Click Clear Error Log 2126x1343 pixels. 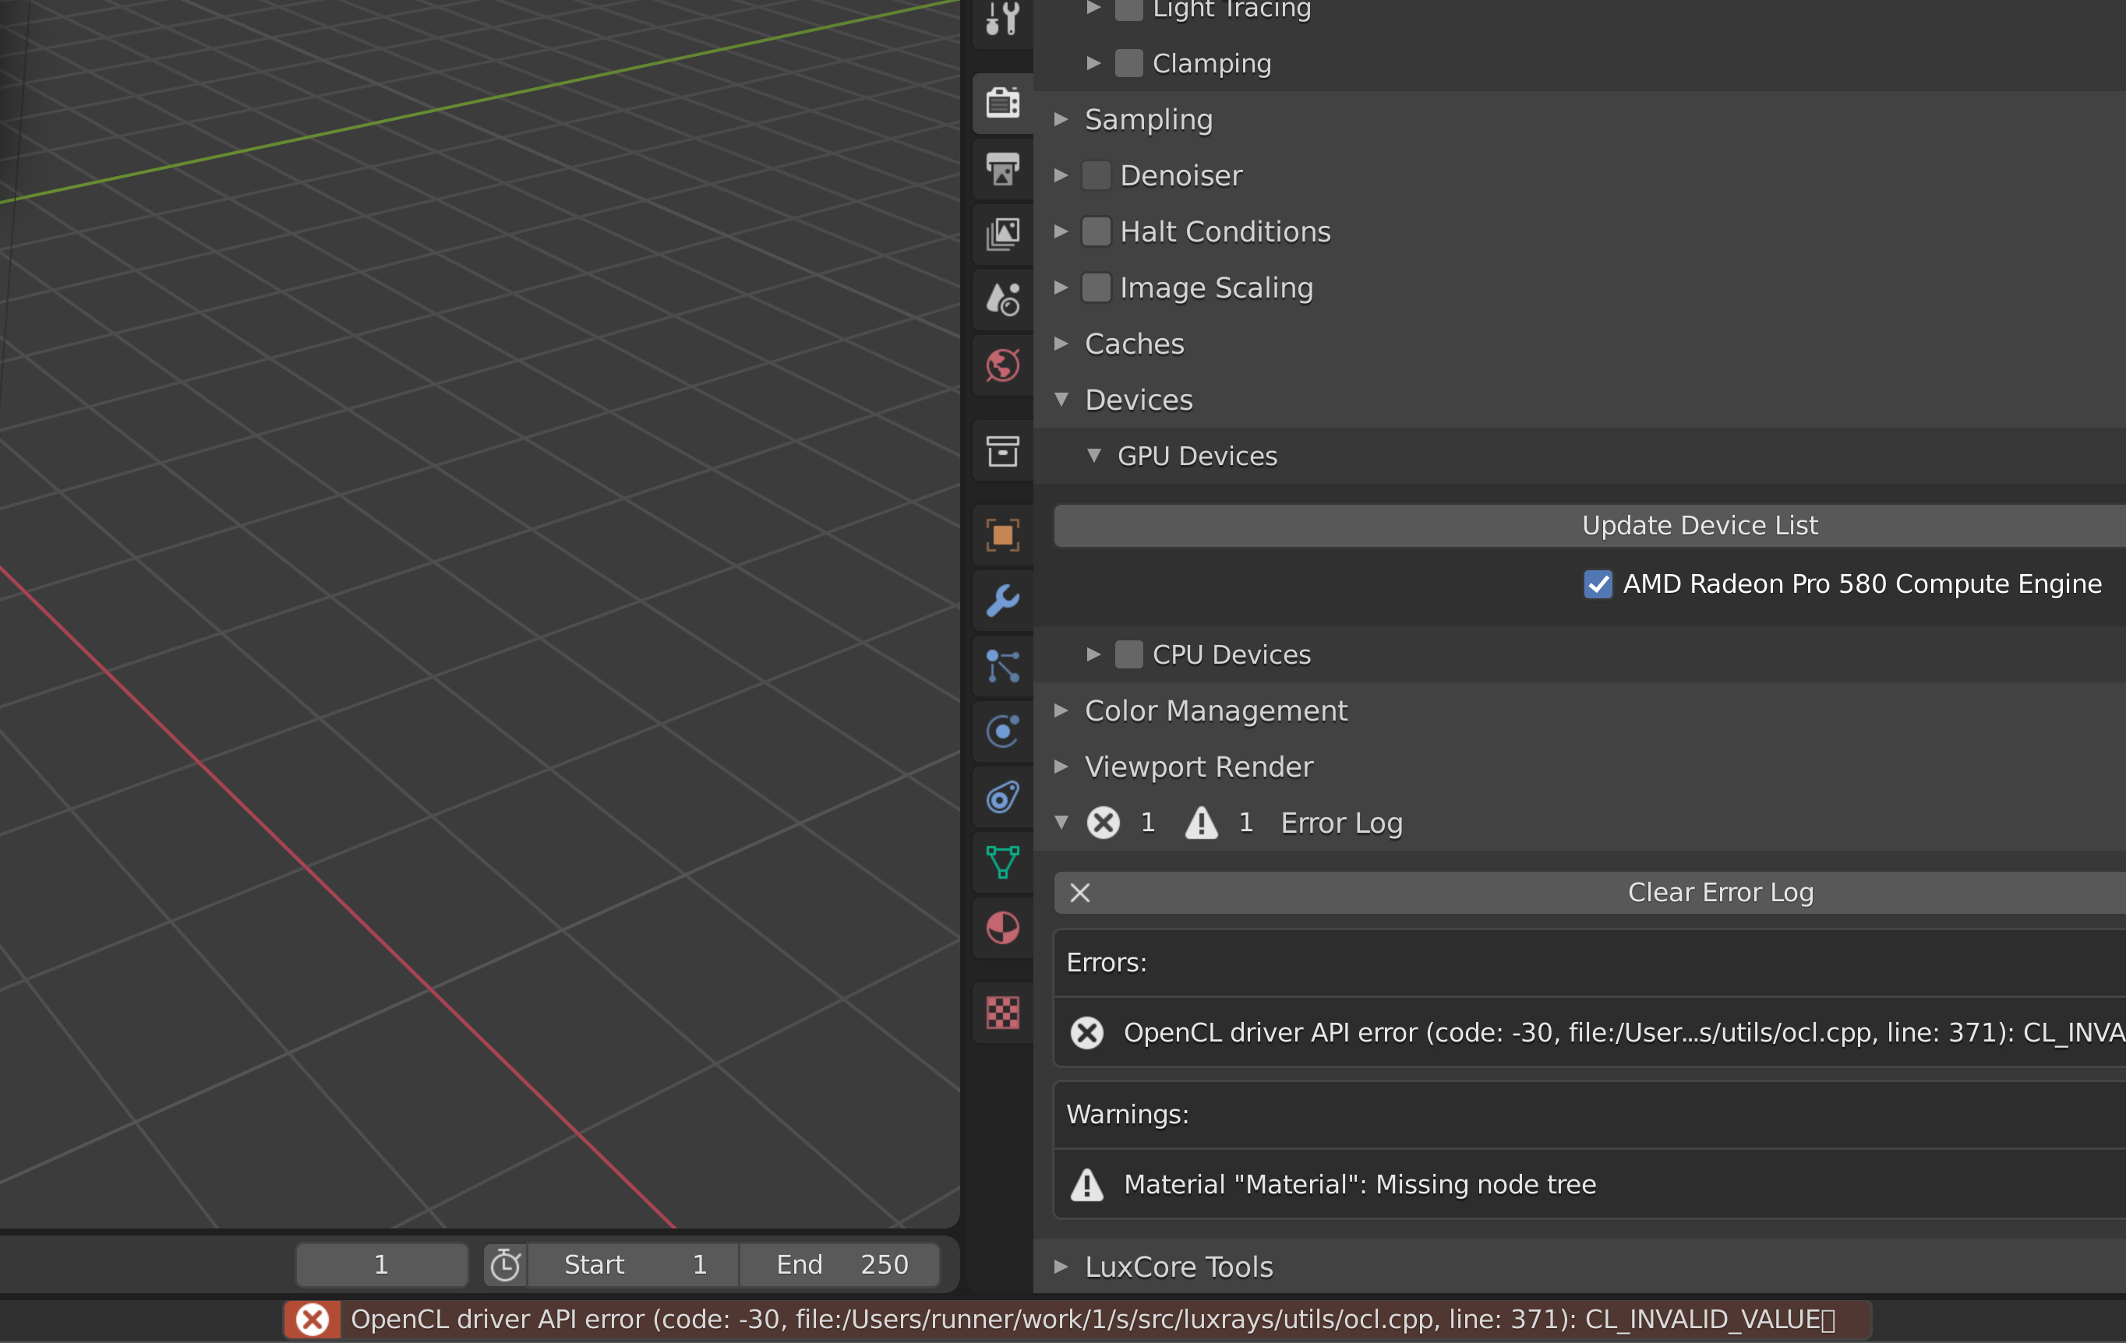1720,892
